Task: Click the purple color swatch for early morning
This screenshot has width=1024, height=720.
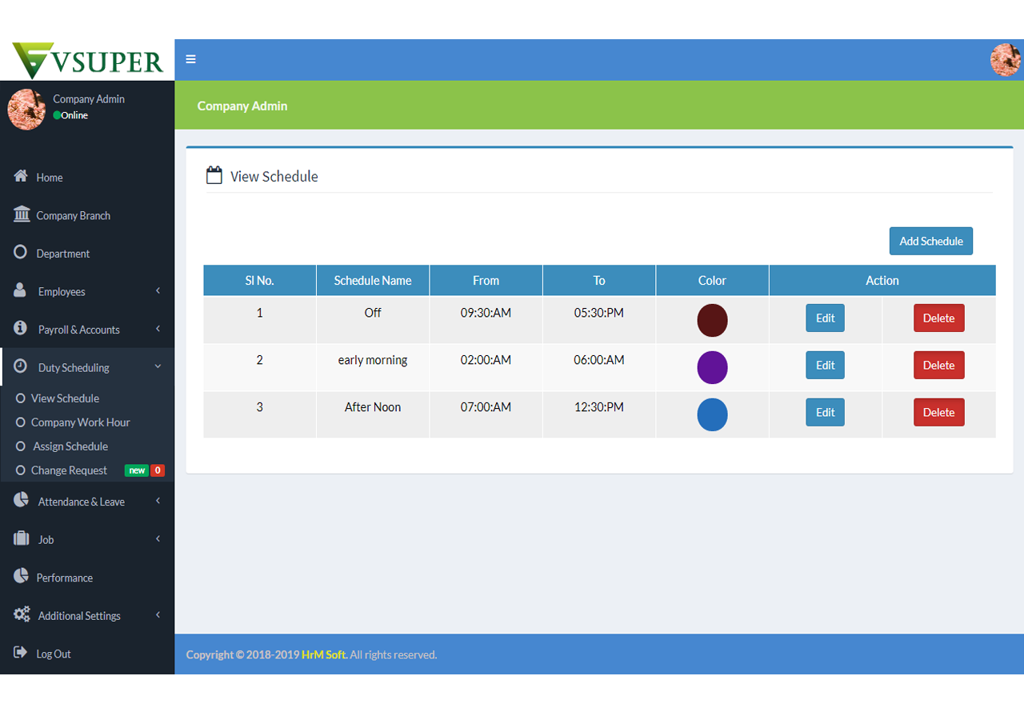Action: (x=712, y=367)
